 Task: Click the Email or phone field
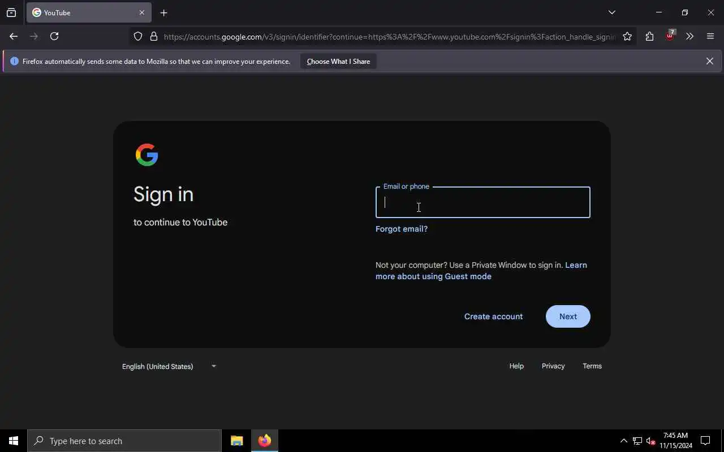(x=483, y=202)
